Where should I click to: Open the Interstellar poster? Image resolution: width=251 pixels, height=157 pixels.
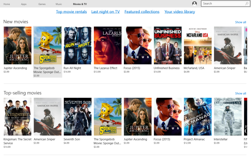(x=228, y=117)
